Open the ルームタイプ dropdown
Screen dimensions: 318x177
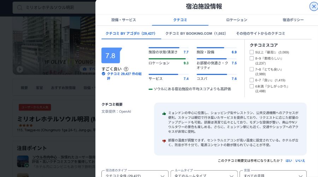(204, 175)
